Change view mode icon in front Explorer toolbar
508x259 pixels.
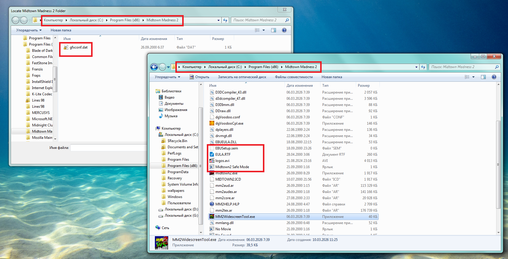(467, 77)
